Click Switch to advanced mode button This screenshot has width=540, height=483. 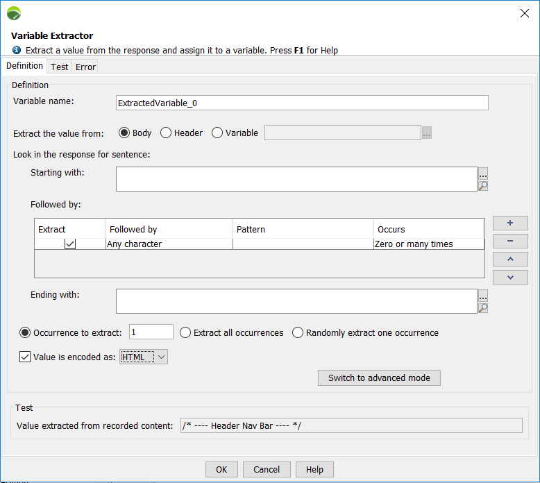coord(379,378)
